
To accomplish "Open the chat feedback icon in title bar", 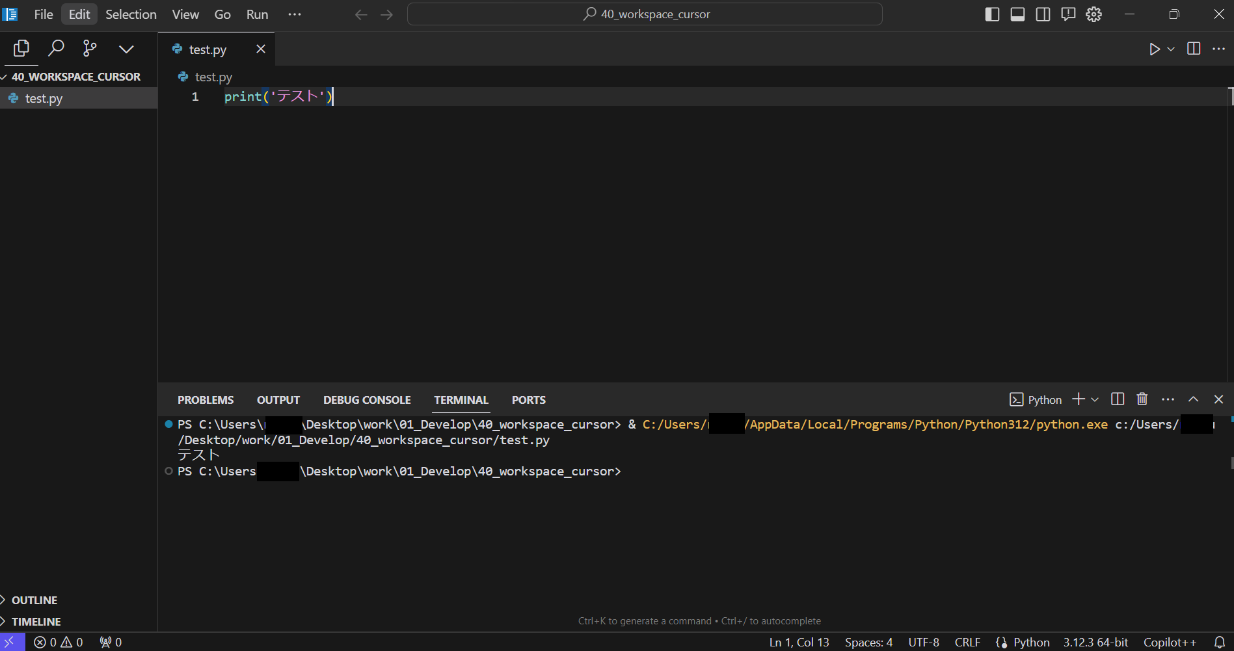I will coord(1068,14).
